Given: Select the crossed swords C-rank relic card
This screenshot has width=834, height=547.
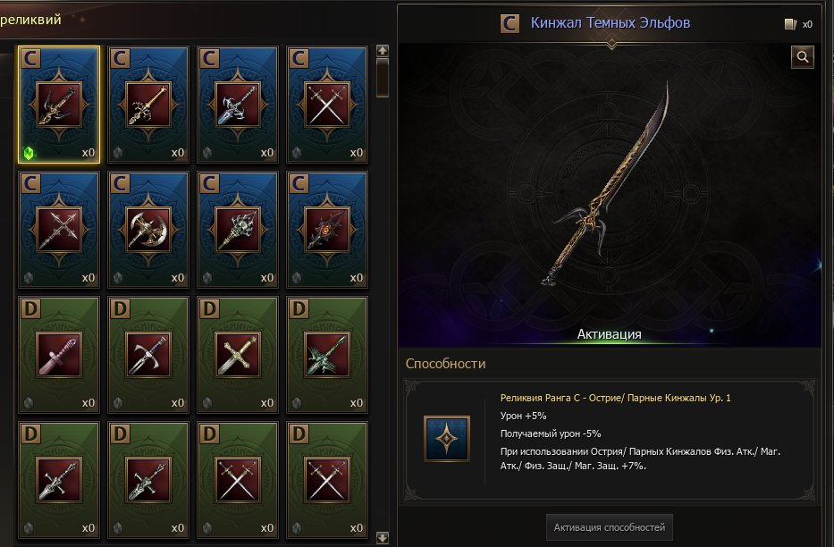Looking at the screenshot, I should [326, 105].
